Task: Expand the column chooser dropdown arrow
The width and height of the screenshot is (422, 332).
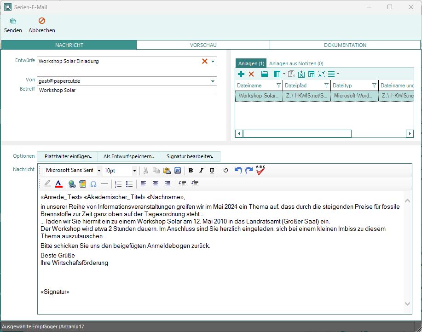Action: (284, 74)
